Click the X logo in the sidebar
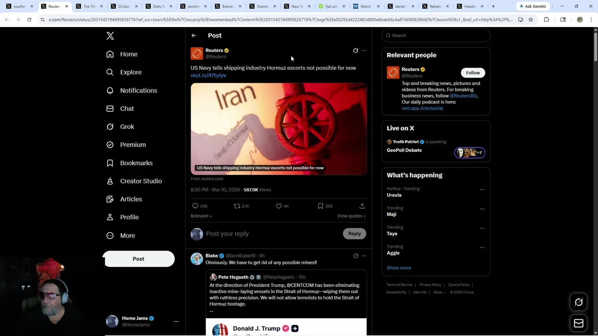Image resolution: width=598 pixels, height=336 pixels. [110, 36]
